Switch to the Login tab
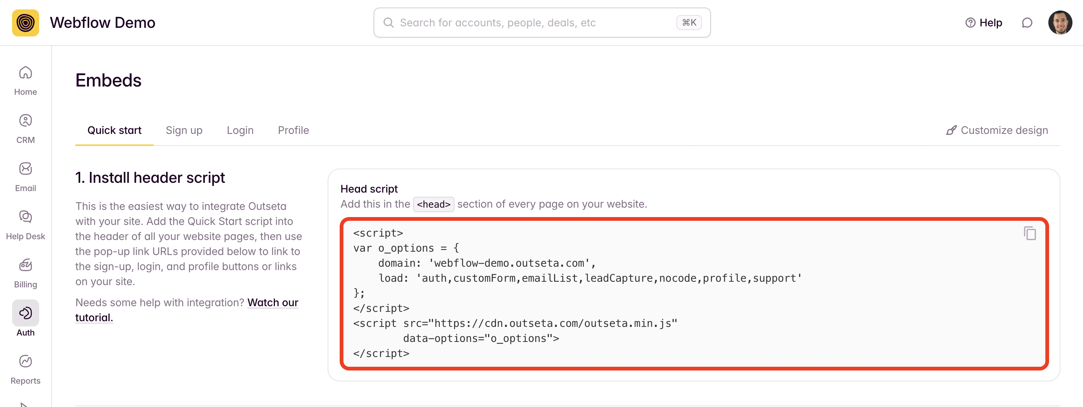Screen dimensions: 1083x407 click(x=240, y=130)
